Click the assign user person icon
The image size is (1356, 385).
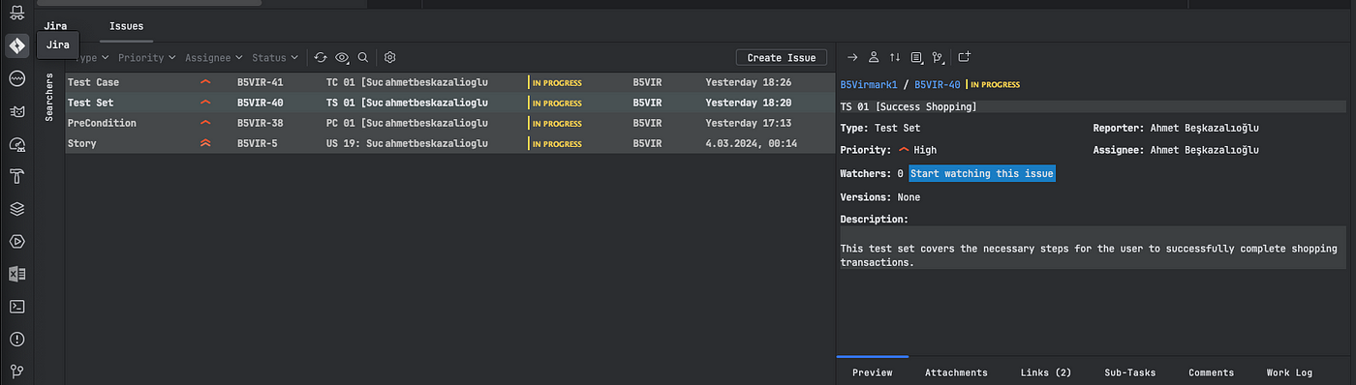coord(874,58)
